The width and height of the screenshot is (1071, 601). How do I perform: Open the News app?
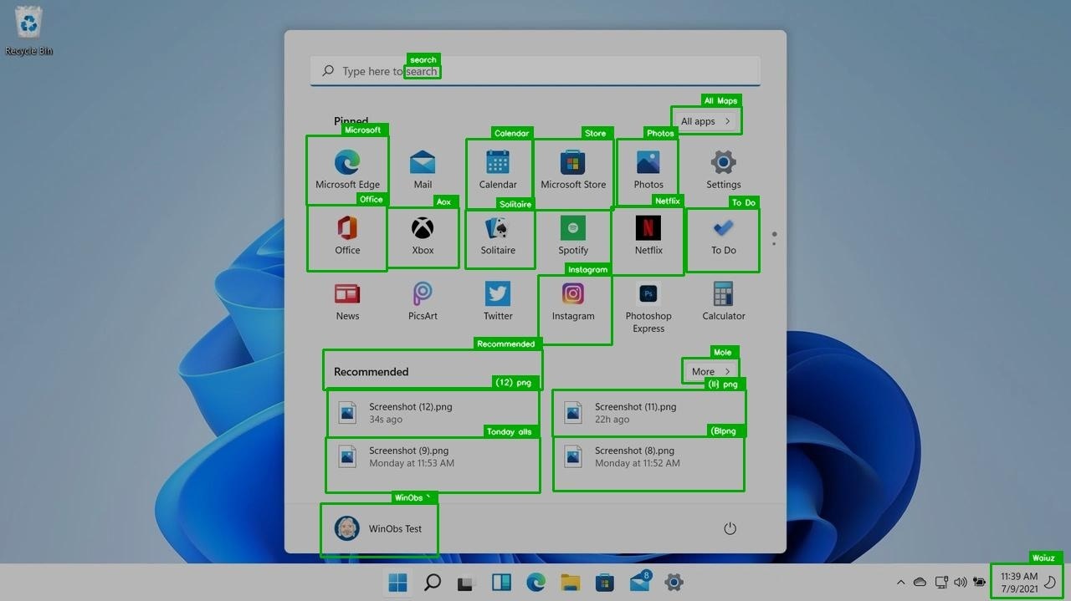pyautogui.click(x=347, y=302)
